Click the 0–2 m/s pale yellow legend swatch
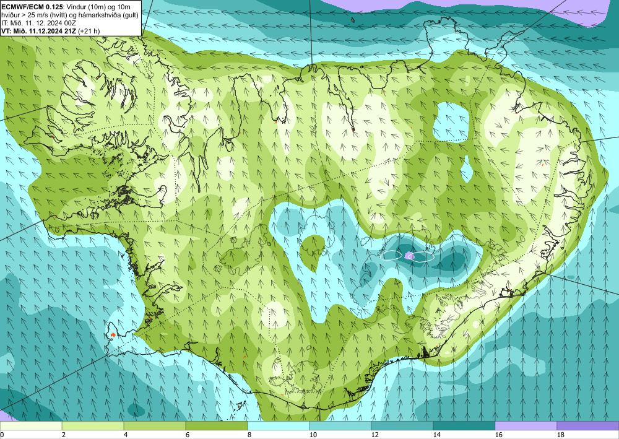 pyautogui.click(x=31, y=425)
